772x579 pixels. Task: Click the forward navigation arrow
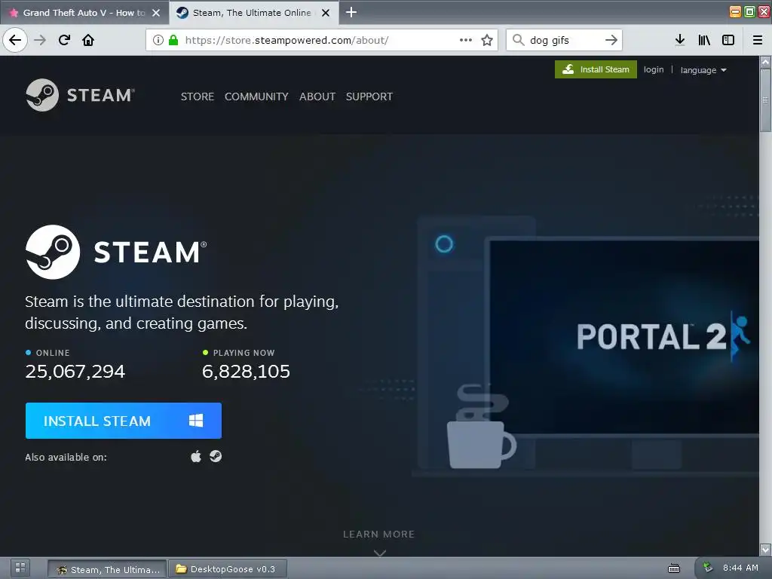tap(40, 40)
